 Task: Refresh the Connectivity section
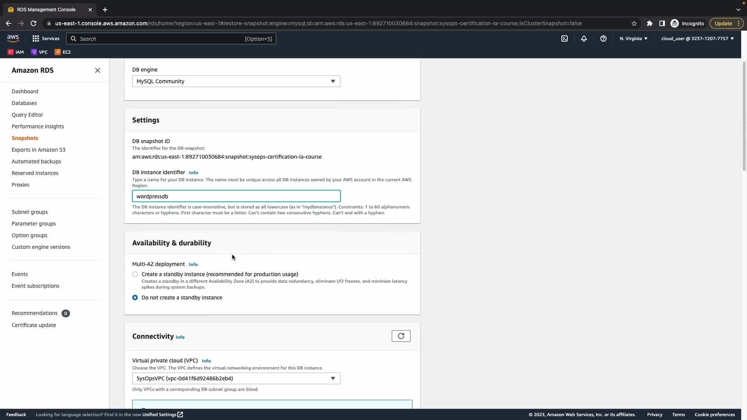(x=401, y=336)
